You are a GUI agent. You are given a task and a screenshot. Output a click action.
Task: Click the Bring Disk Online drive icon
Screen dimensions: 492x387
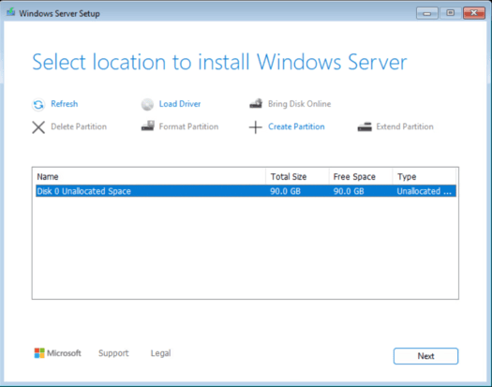256,104
